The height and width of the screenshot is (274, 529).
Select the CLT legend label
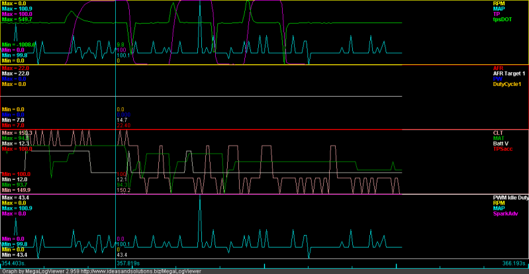click(498, 133)
